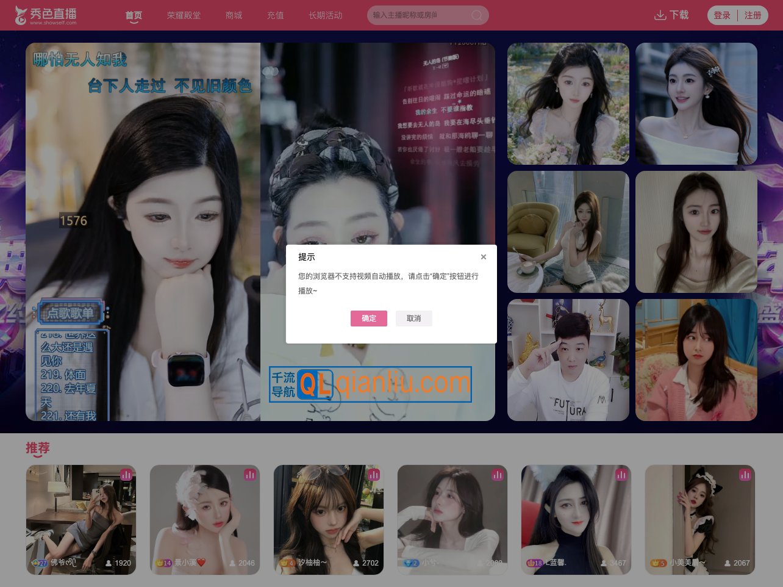Close the 提示 dialog with the X
The height and width of the screenshot is (587, 783).
point(484,257)
